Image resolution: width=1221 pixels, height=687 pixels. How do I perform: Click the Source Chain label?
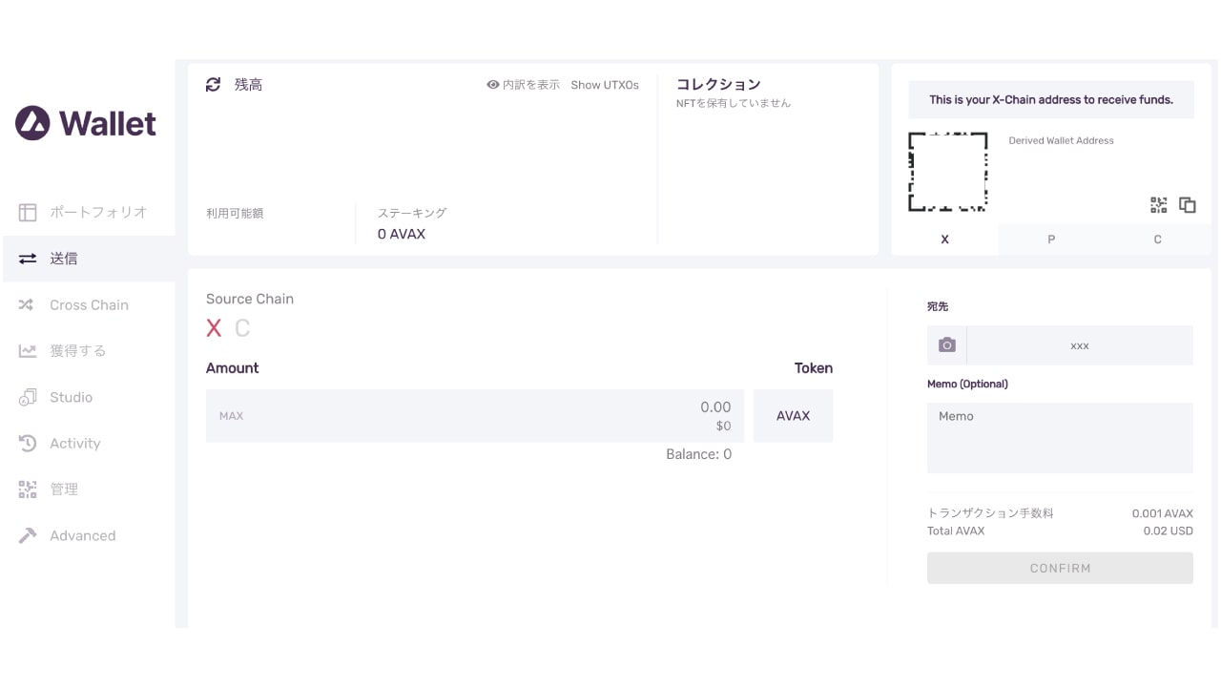(x=250, y=299)
